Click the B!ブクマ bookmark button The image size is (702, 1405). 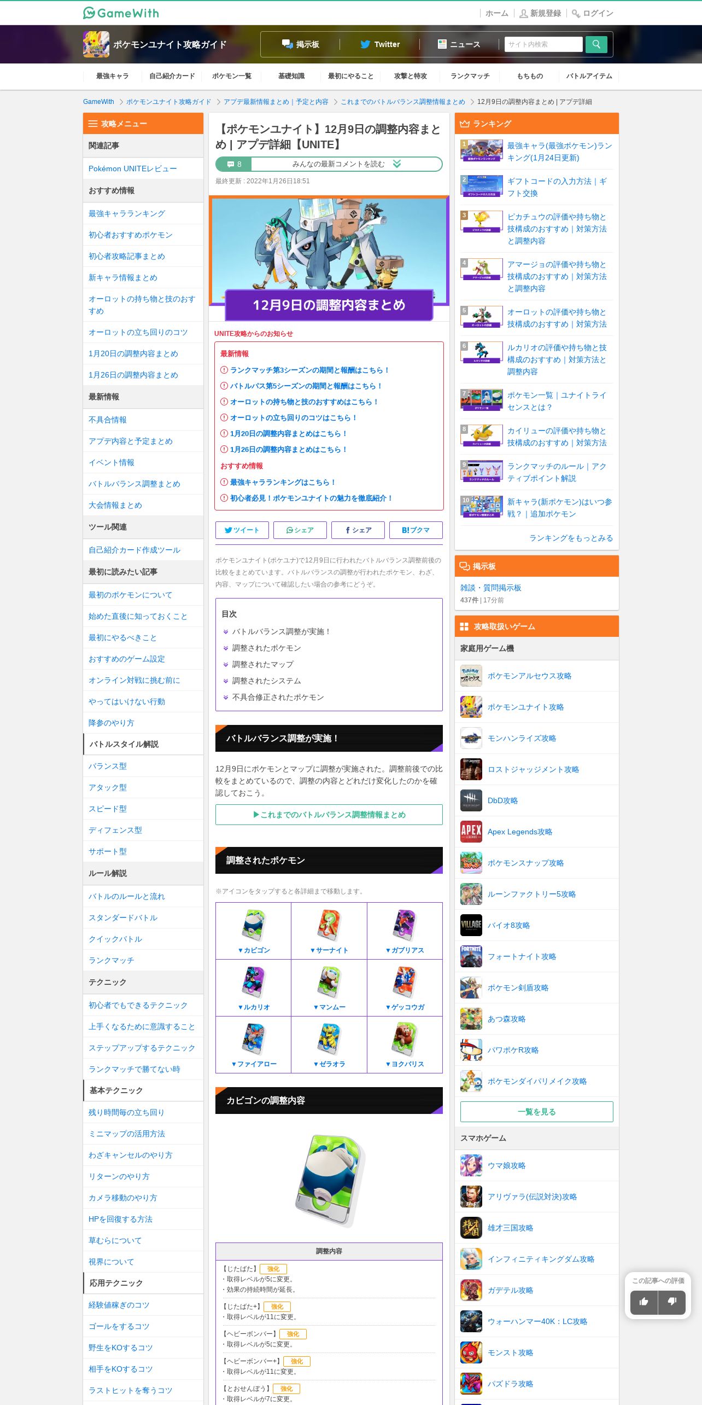[416, 530]
